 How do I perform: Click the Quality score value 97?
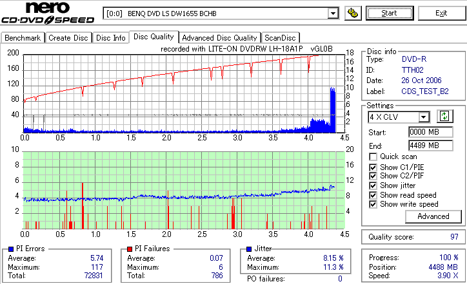pyautogui.click(x=454, y=237)
